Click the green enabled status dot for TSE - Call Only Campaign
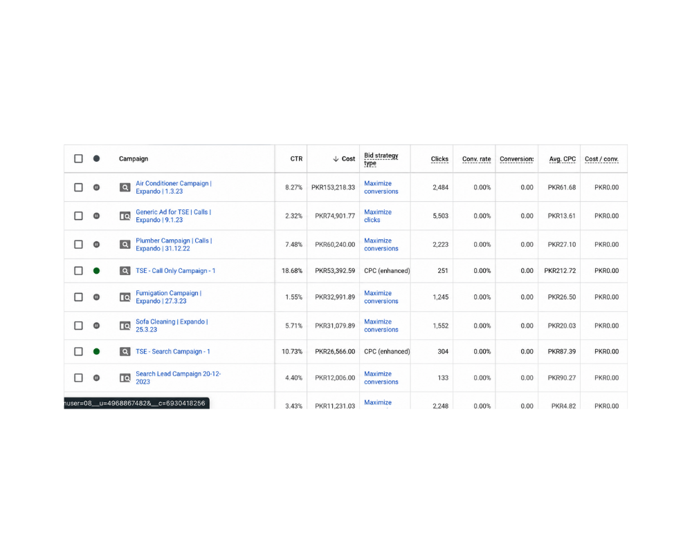The width and height of the screenshot is (692, 553). point(96,271)
